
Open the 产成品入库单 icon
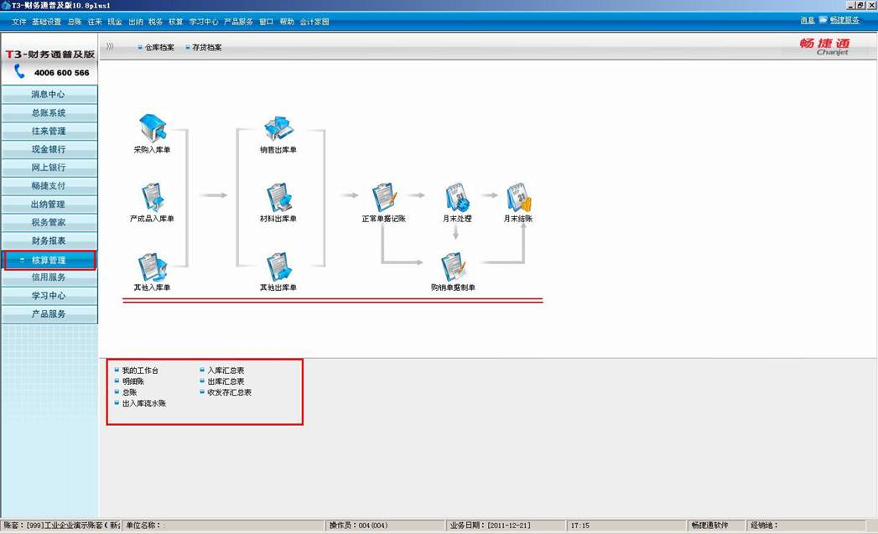(153, 197)
